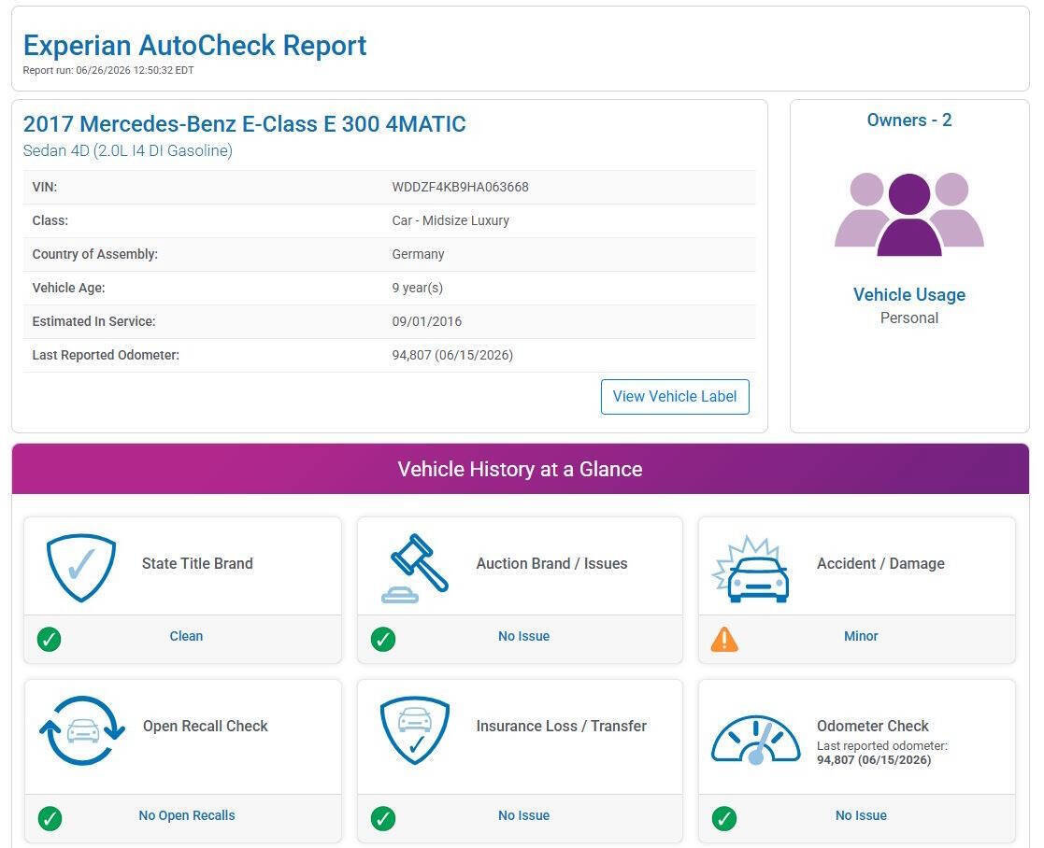Click the 2017 Mercedes-Benz E-Class heading

coord(244,123)
